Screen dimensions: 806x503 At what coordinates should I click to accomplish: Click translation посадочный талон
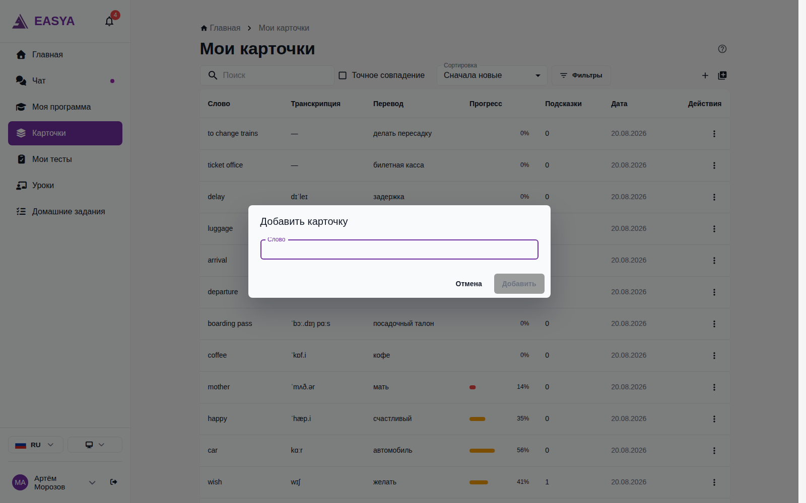pyautogui.click(x=404, y=323)
